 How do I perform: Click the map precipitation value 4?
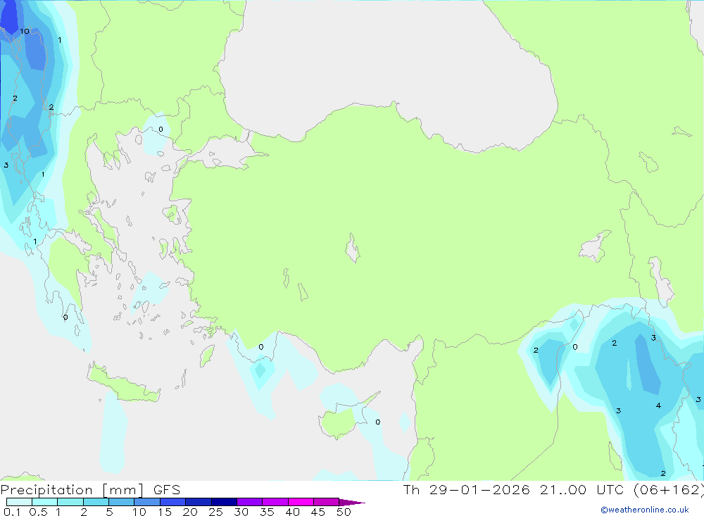pos(658,405)
